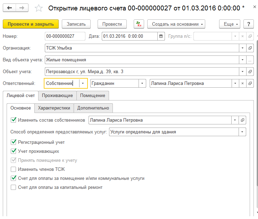
Task: Switch to the Проживающие tab
Action: coord(57,96)
